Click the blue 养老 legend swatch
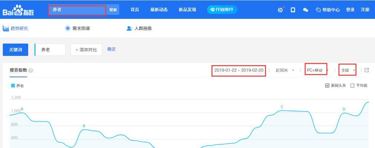 coord(13,85)
